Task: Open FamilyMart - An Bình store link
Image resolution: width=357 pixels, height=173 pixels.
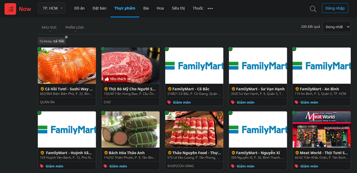Action: pos(319,89)
